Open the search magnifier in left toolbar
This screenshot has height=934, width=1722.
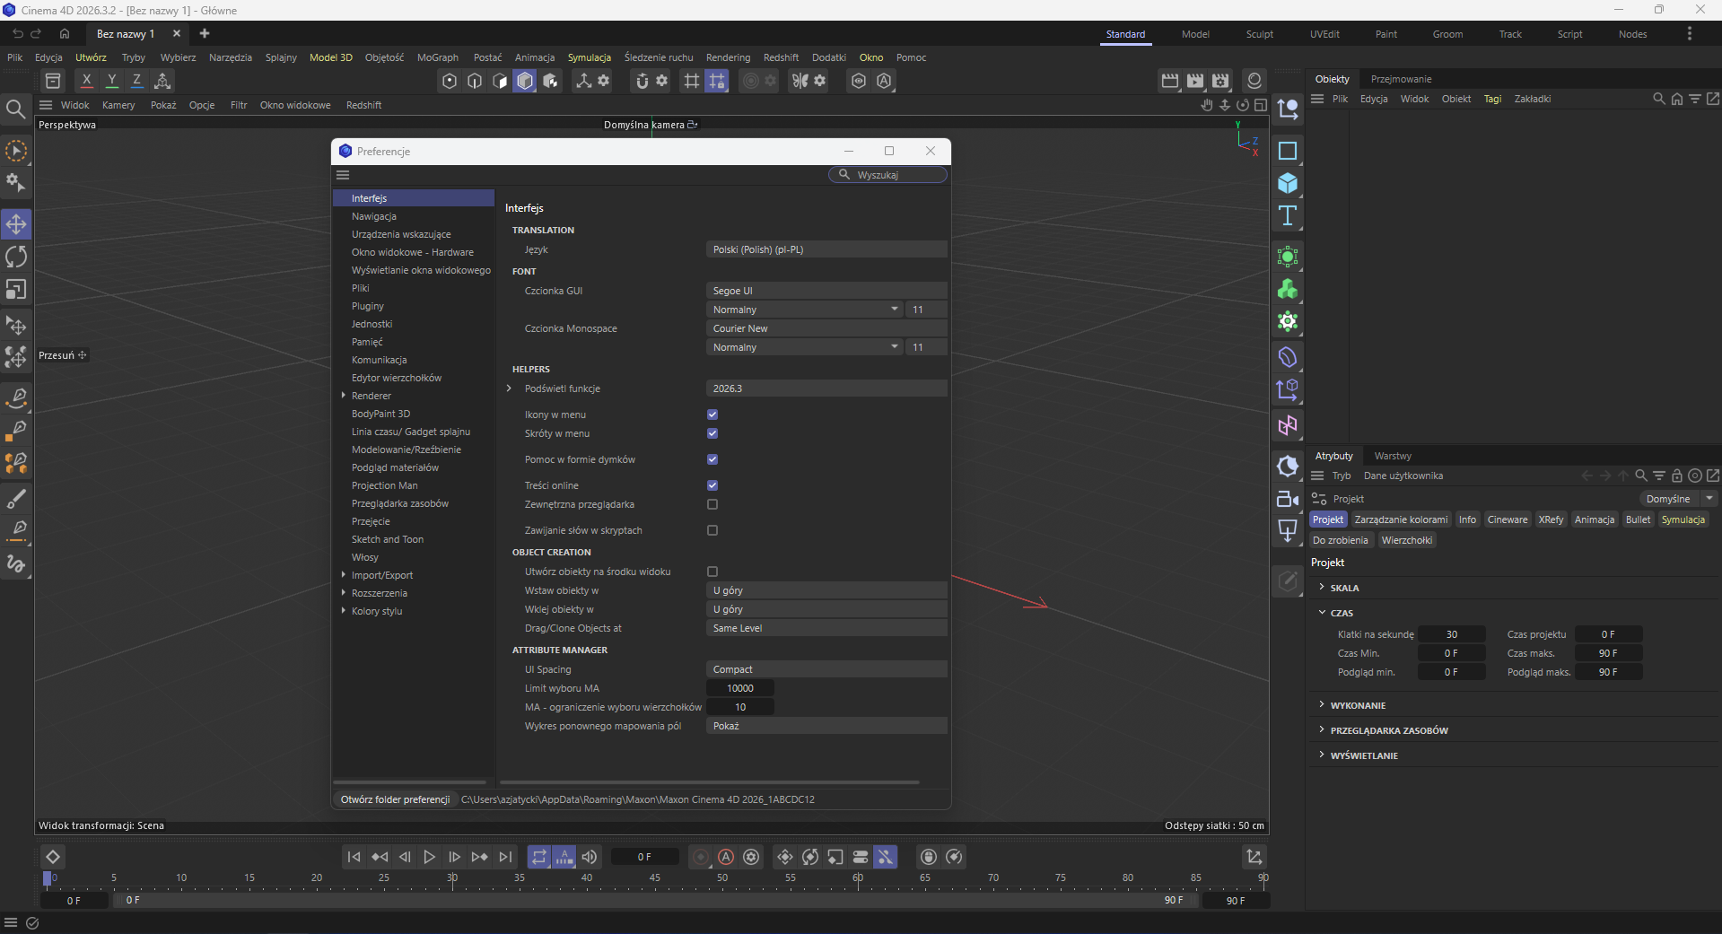pos(15,109)
